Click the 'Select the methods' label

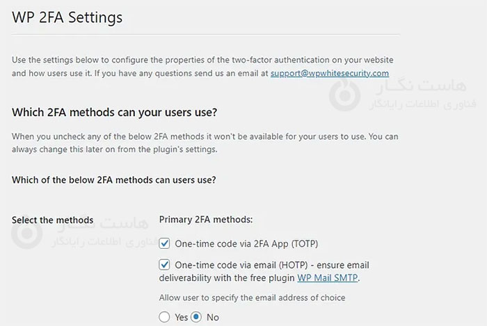click(x=52, y=220)
